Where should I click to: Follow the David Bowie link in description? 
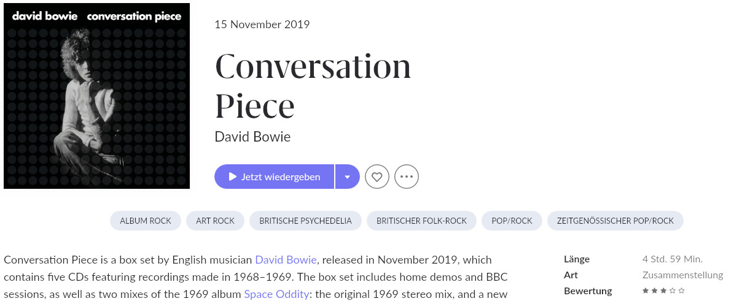(286, 259)
